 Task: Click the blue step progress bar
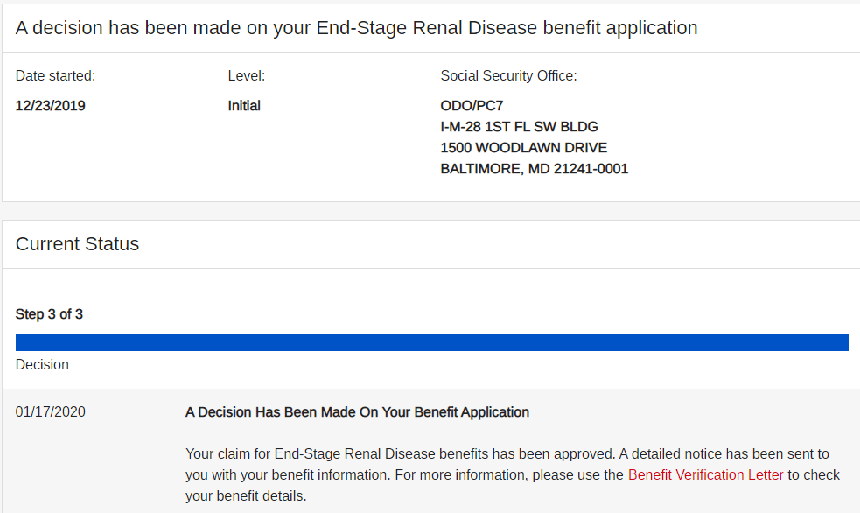[x=431, y=342]
